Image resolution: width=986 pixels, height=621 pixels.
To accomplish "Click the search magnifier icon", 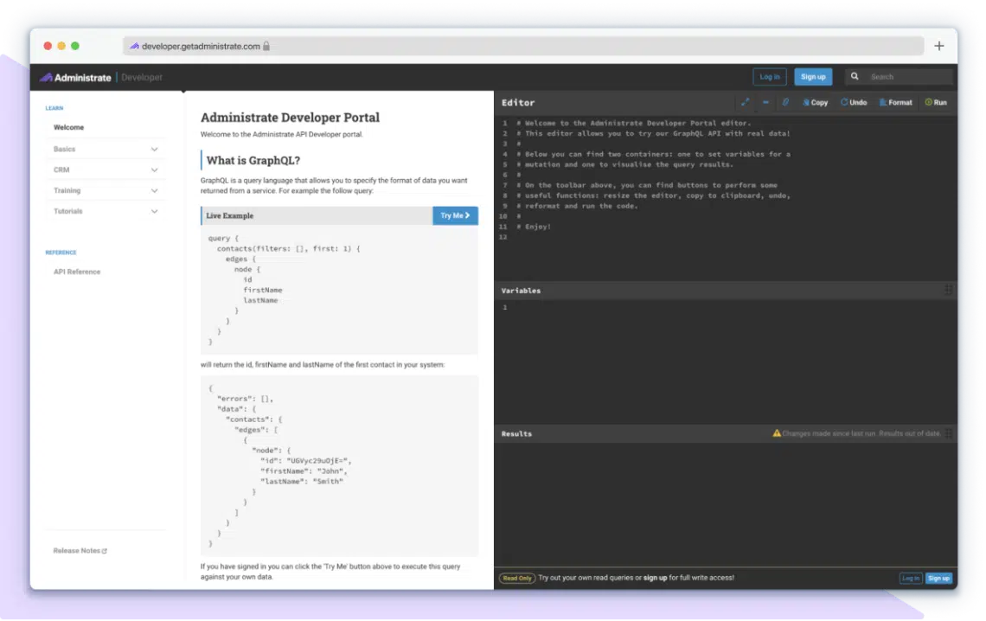I will coord(855,77).
